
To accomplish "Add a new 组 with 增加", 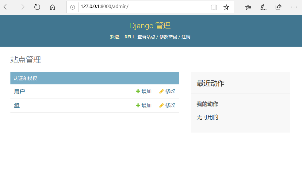I will [144, 106].
